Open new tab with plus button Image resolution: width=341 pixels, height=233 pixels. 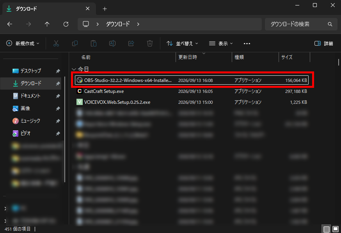[x=105, y=9]
